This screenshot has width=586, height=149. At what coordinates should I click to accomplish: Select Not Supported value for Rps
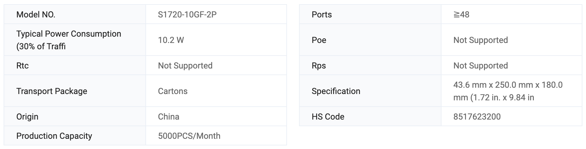pyautogui.click(x=481, y=65)
